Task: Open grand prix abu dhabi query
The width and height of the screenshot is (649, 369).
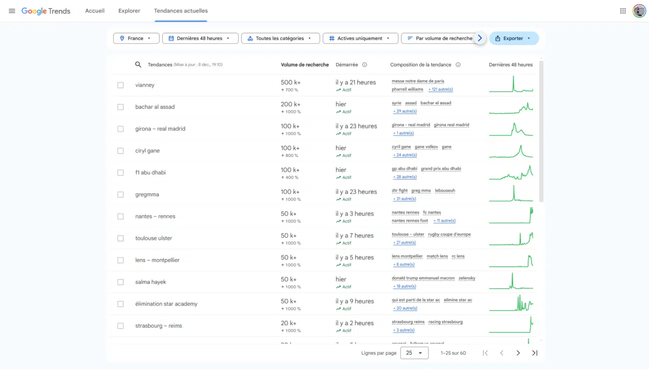Action: pyautogui.click(x=441, y=169)
